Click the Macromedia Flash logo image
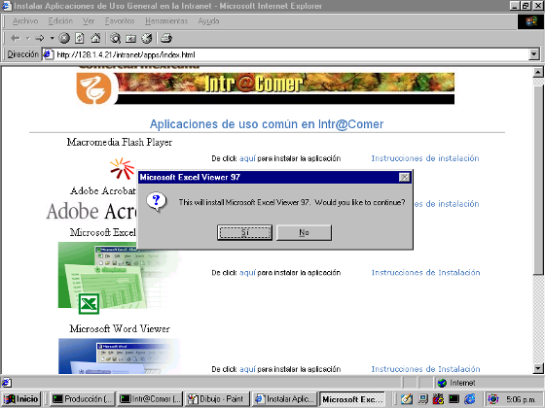The width and height of the screenshot is (545, 408). coord(123,169)
